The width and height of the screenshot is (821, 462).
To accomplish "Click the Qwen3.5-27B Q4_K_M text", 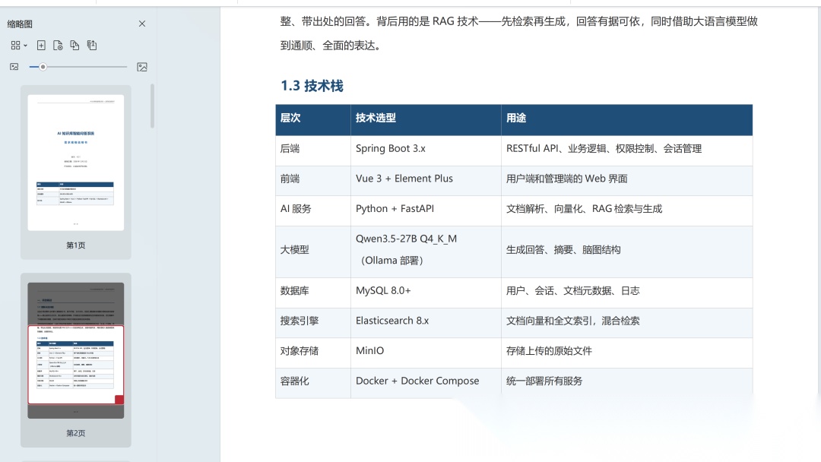I will click(x=406, y=239).
